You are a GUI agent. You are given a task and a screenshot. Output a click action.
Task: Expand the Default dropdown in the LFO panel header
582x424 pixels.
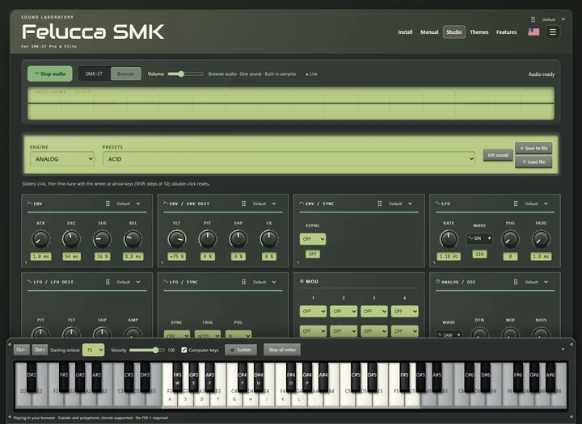click(537, 204)
